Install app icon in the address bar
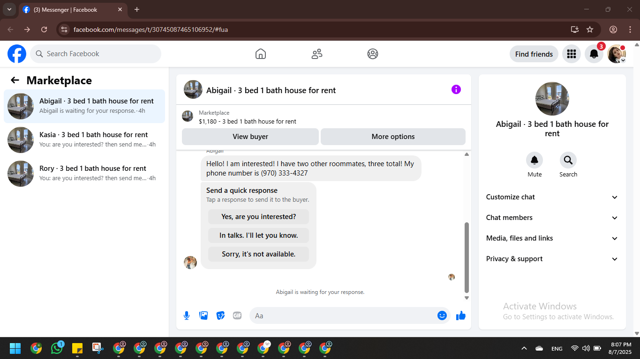640x359 pixels. click(575, 29)
